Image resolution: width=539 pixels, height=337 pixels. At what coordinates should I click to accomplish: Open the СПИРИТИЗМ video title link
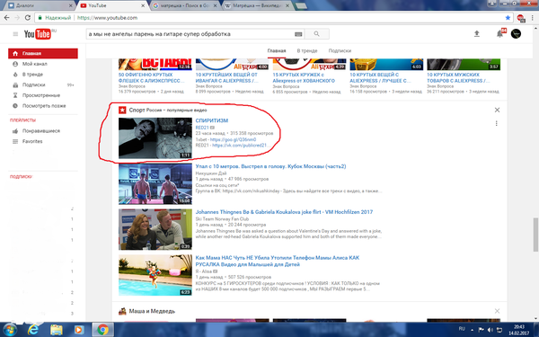(x=212, y=120)
